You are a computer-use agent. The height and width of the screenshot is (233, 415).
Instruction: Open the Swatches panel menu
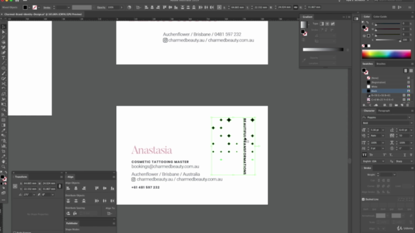pyautogui.click(x=412, y=64)
